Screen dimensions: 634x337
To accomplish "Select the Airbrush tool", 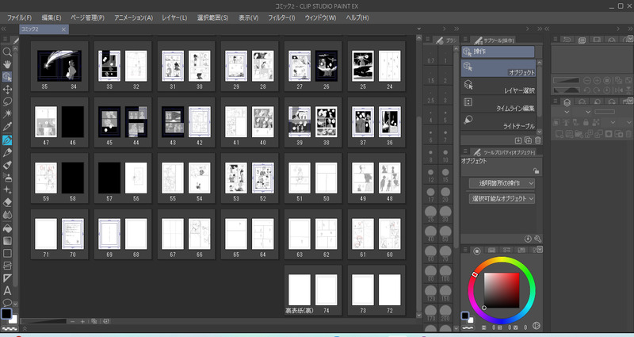I will [7, 178].
